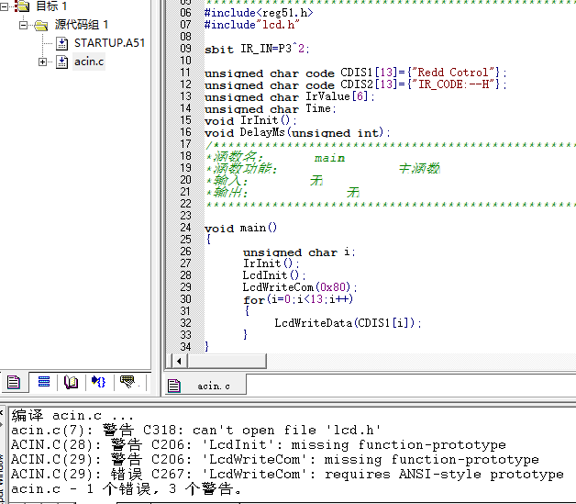Click the green 'main' comment text
This screenshot has height=504, width=576.
point(329,158)
